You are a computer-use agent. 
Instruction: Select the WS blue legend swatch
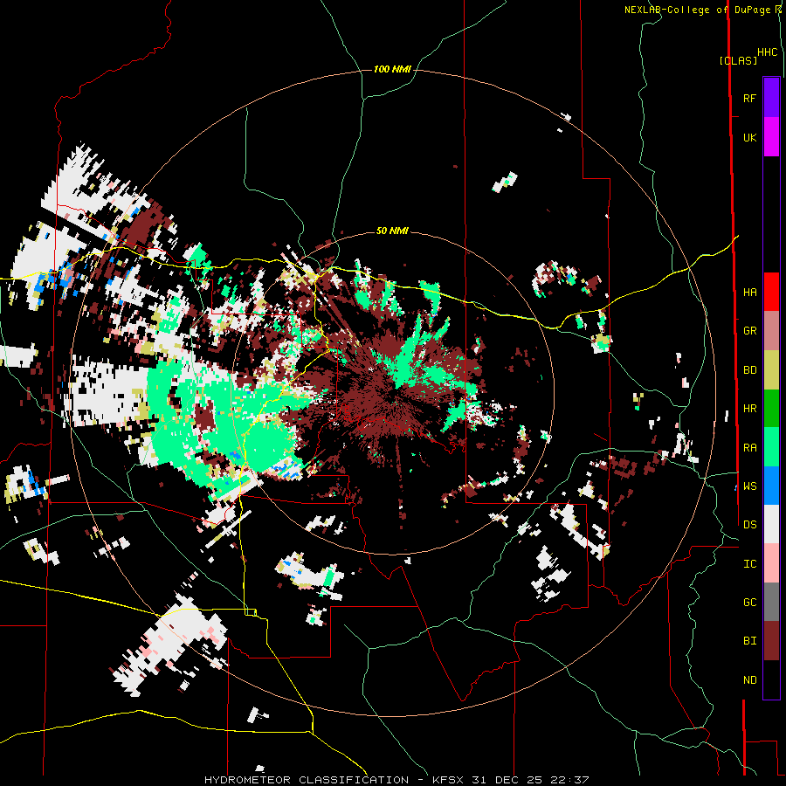click(771, 486)
